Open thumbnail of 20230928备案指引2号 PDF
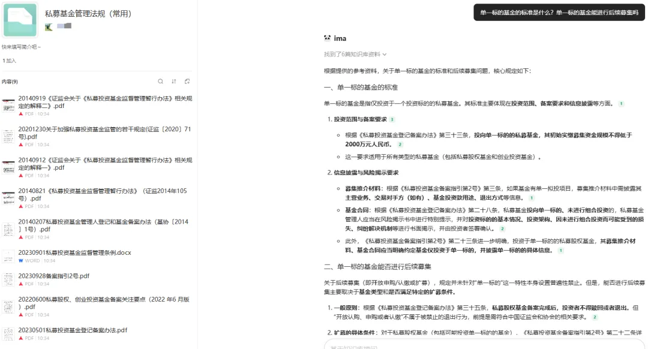648x349 pixels. (8, 279)
